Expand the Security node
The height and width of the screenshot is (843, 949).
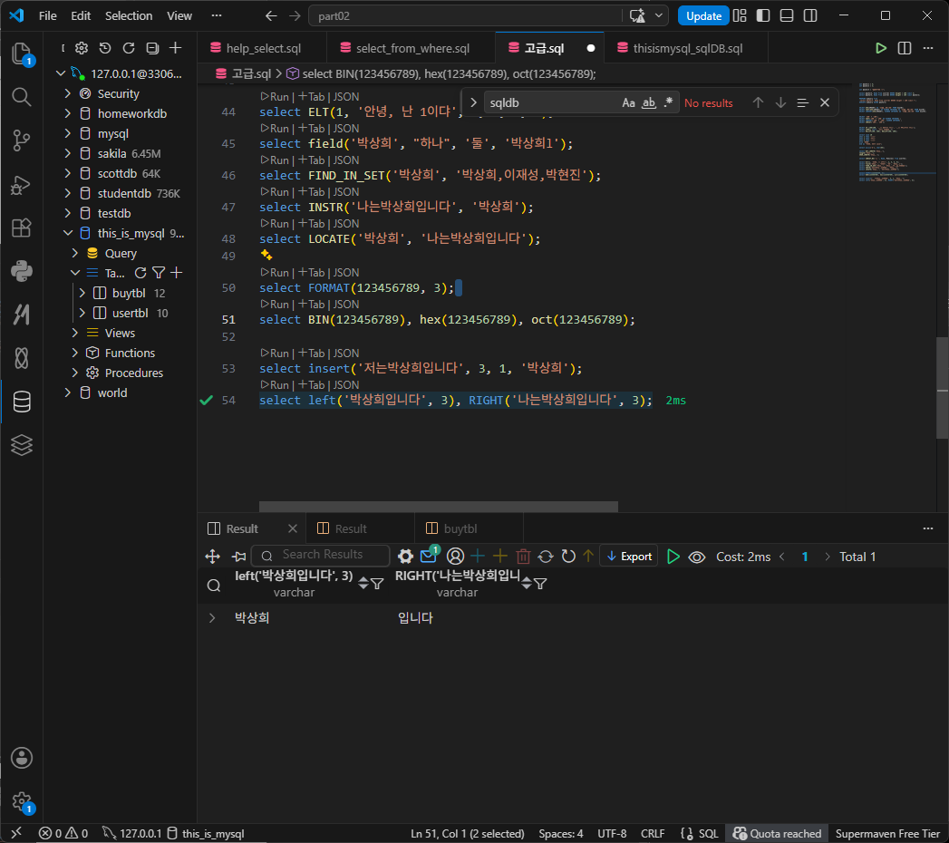point(68,93)
